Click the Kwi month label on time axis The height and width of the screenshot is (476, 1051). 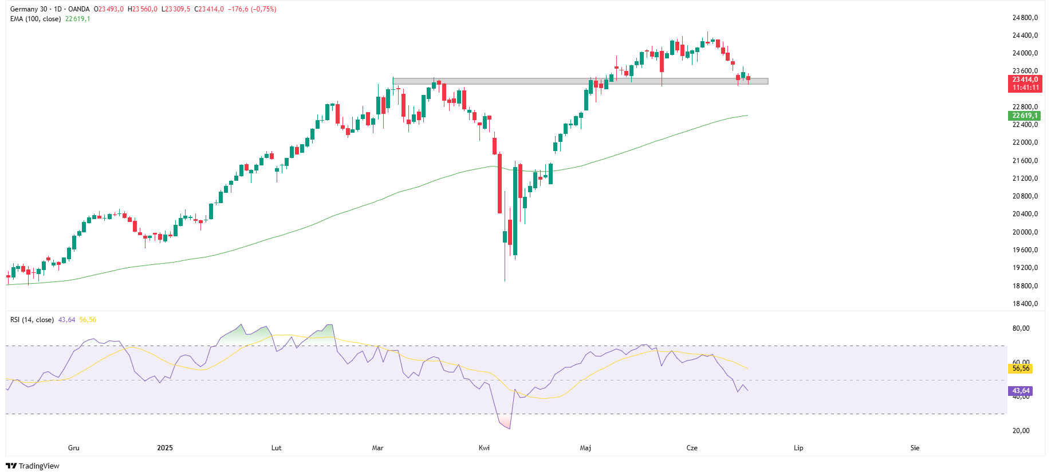coord(485,448)
